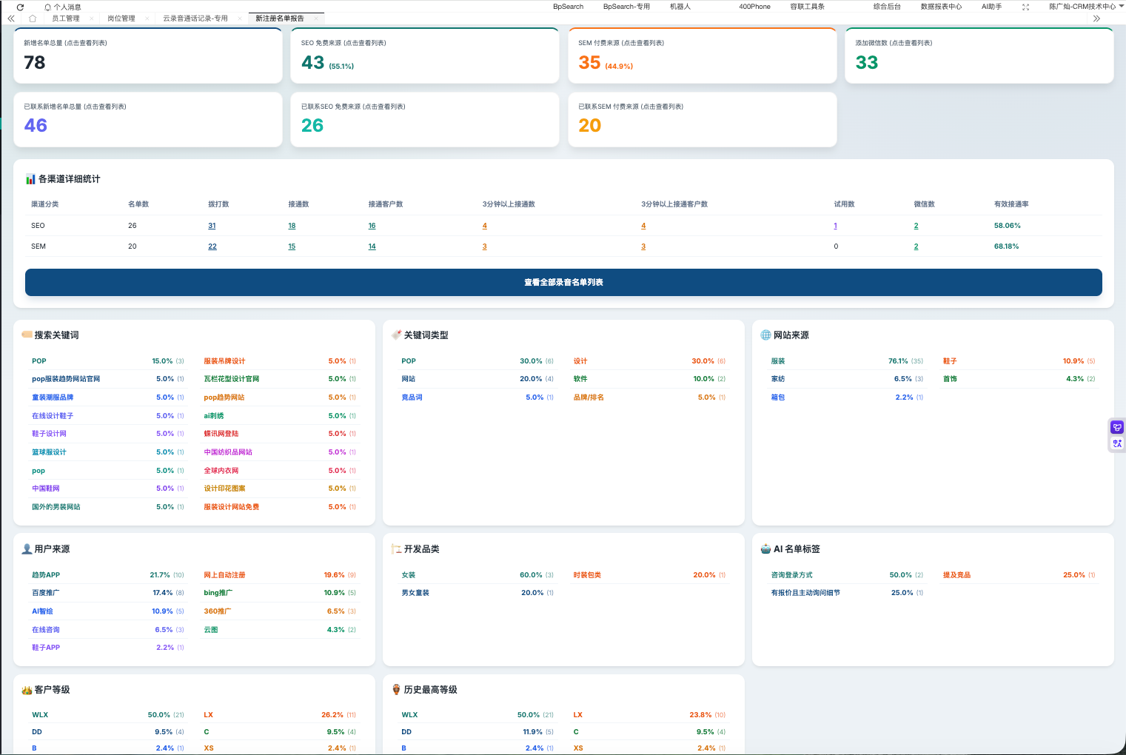Image resolution: width=1126 pixels, height=755 pixels.
Task: Open the purple chat widget icon
Action: coord(1117,427)
